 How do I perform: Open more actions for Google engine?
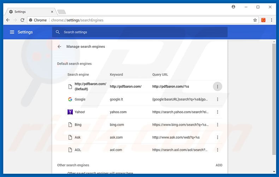pos(218,99)
